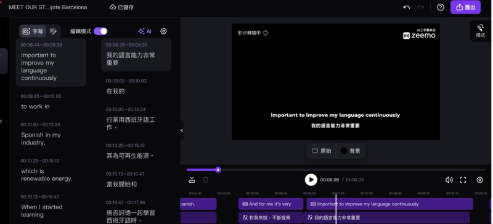Screen dimensions: 493x224
Task: Click timeline translation clip '我的語言能力非常重要'
Action: click(x=387, y=217)
